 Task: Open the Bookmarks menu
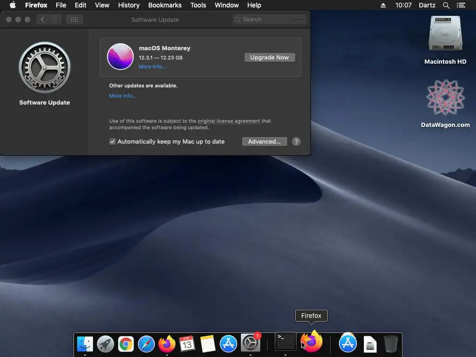165,5
